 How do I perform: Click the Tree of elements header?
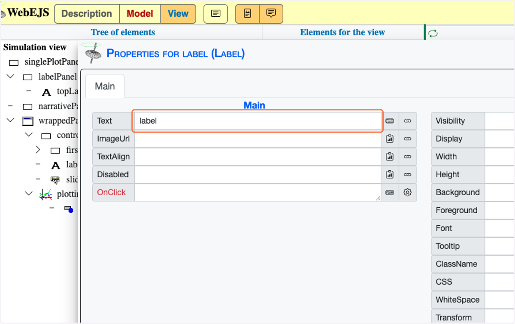(x=123, y=32)
